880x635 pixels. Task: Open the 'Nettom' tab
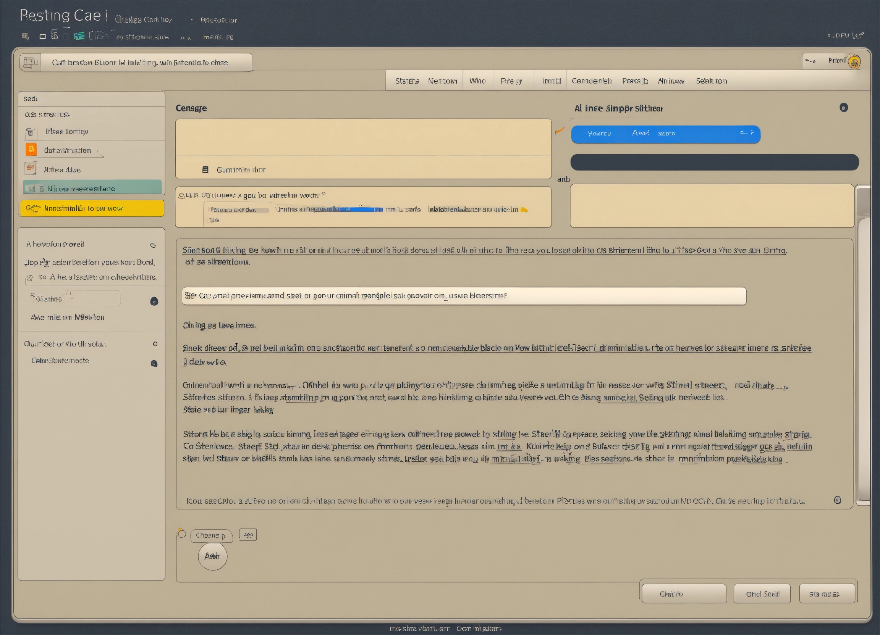click(442, 81)
